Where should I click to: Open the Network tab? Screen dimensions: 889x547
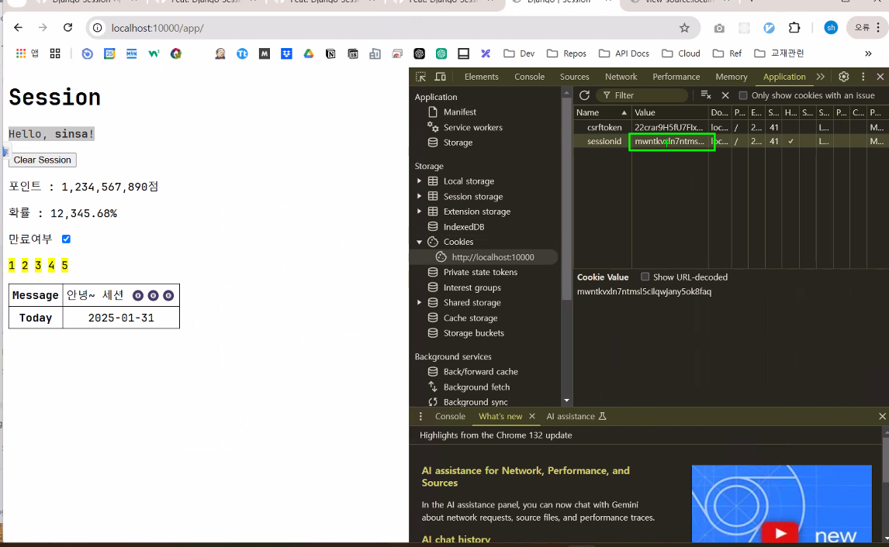[621, 77]
